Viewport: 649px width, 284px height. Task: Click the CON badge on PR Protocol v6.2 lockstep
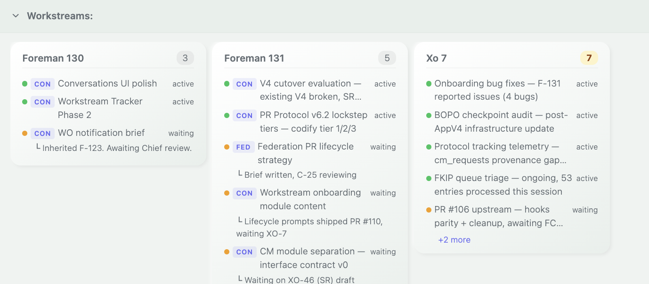244,115
